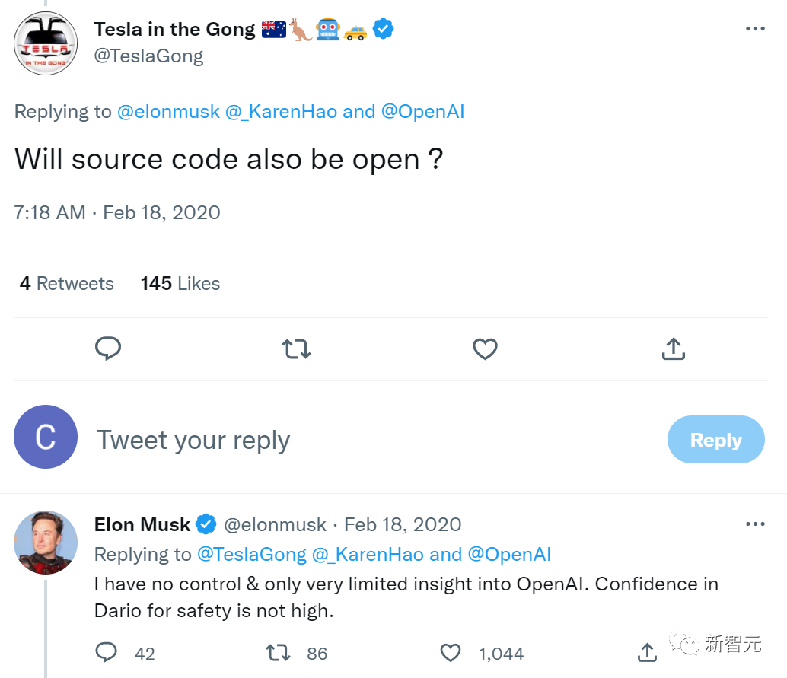Screen dimensions: 787x678
Task: Share the Tesla in the Gong tweet
Action: point(673,349)
